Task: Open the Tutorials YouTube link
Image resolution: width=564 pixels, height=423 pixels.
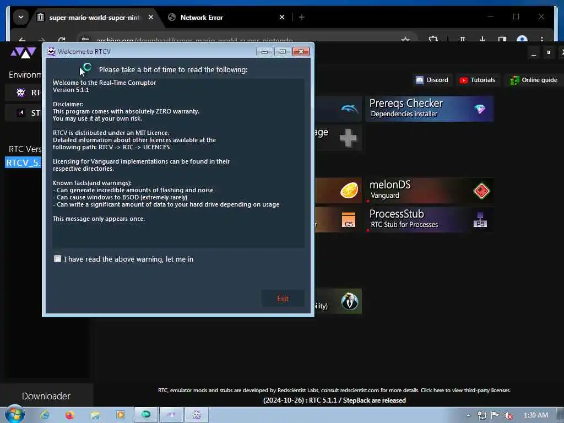Action: [478, 80]
